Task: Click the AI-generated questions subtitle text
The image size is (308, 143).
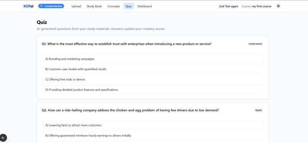Action: [101, 29]
